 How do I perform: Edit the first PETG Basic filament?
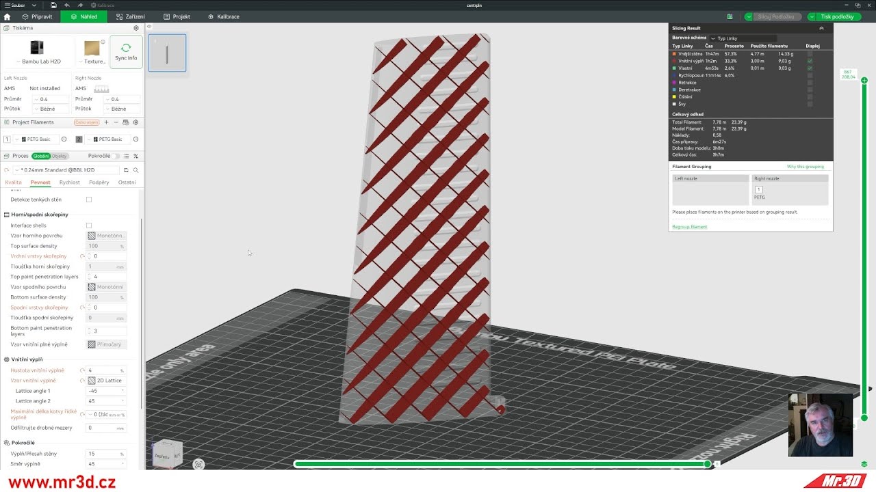[x=64, y=139]
